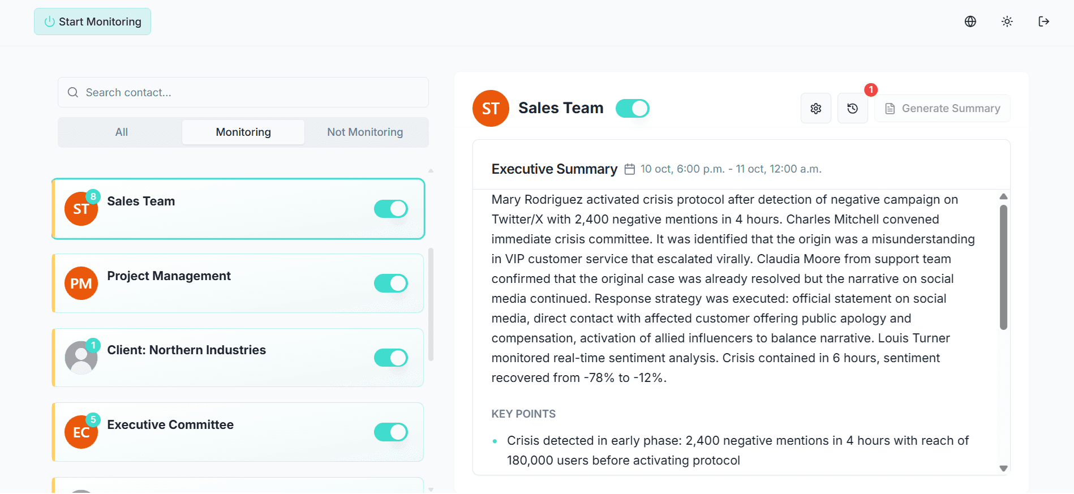Click the Start Monitoring button
Screen dimensions: 1074x494
coord(92,22)
